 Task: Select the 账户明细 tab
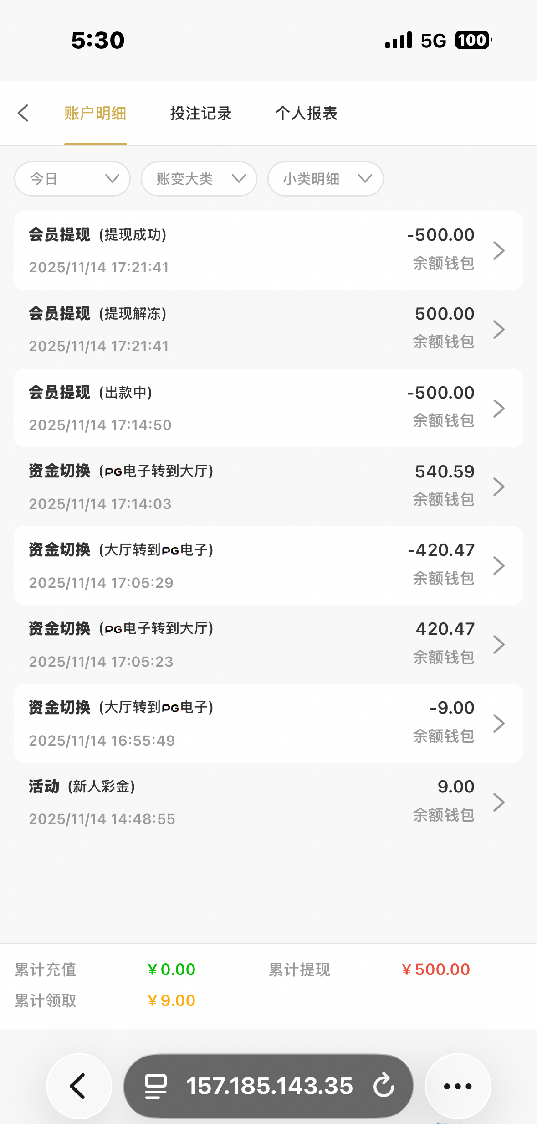point(95,113)
